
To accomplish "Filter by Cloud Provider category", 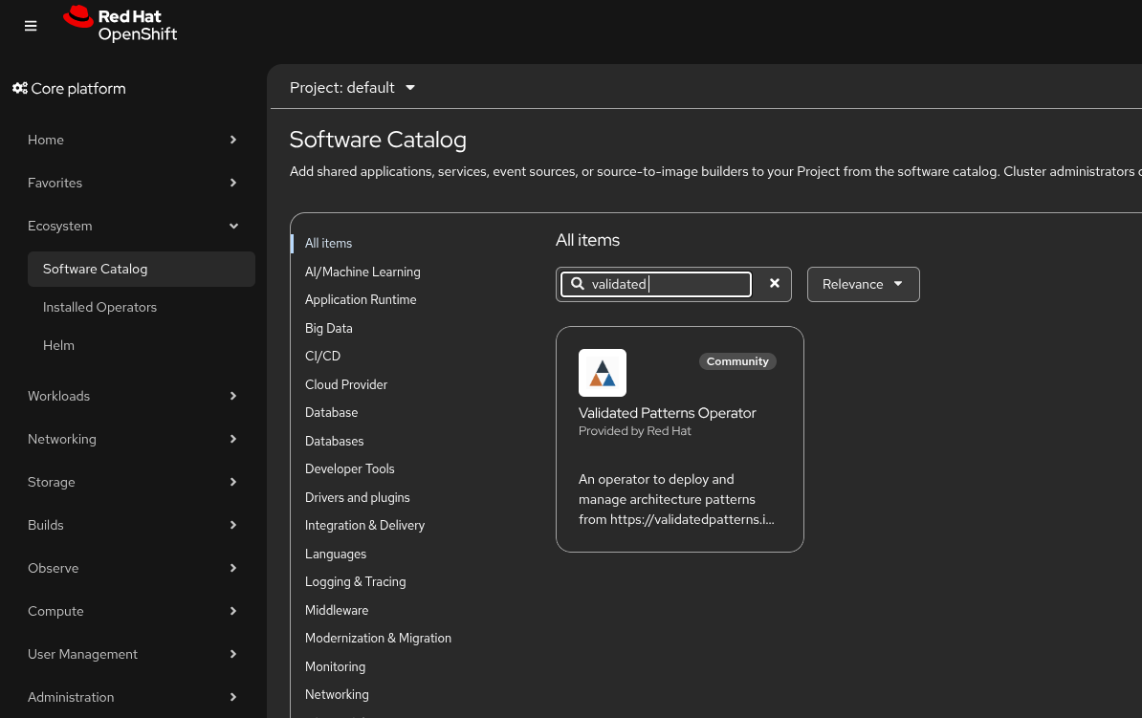I will (x=346, y=384).
